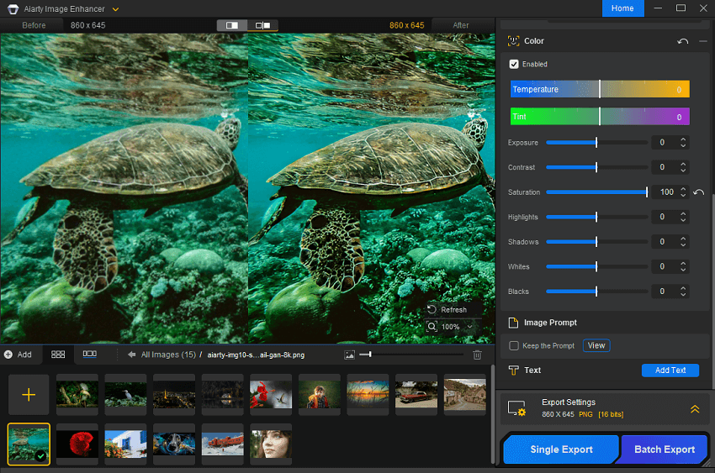Click the Blacks stepper arrows
715x473 pixels.
(683, 292)
